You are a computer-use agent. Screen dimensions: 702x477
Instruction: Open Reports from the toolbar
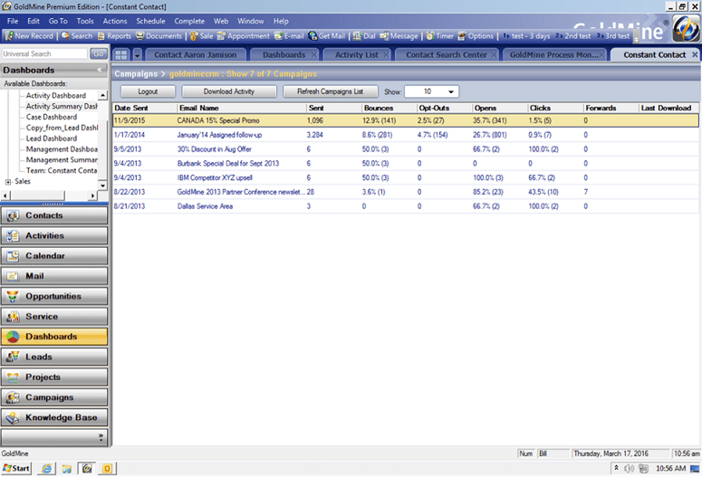point(114,36)
